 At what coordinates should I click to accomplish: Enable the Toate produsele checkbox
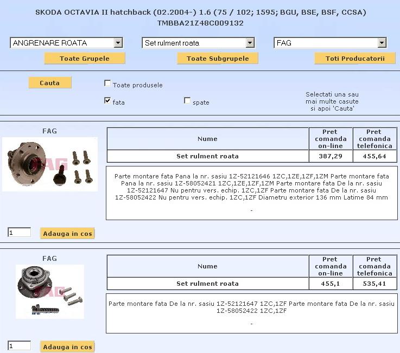(107, 84)
